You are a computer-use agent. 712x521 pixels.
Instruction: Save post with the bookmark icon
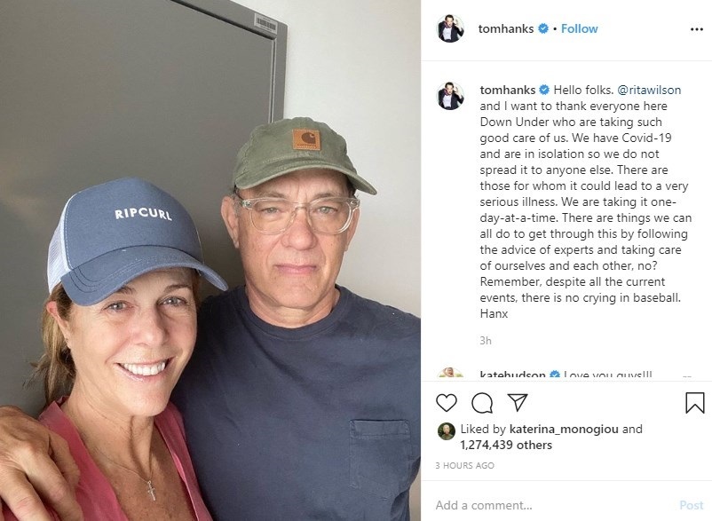[695, 403]
